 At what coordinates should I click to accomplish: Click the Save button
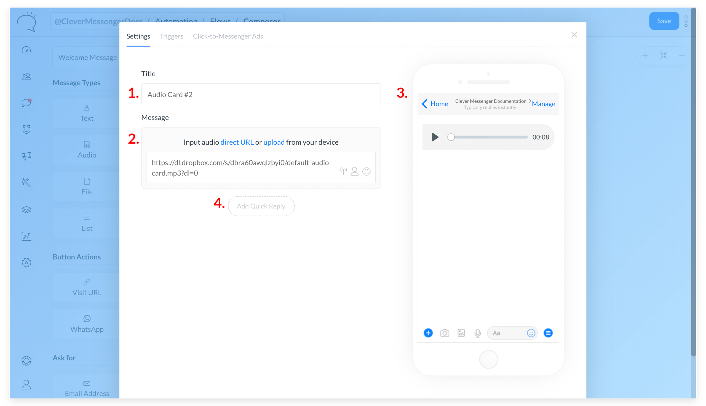point(664,21)
